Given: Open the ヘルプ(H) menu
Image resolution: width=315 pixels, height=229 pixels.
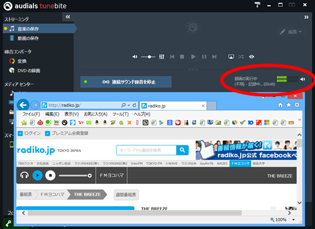Looking at the screenshot, I should 142,114.
